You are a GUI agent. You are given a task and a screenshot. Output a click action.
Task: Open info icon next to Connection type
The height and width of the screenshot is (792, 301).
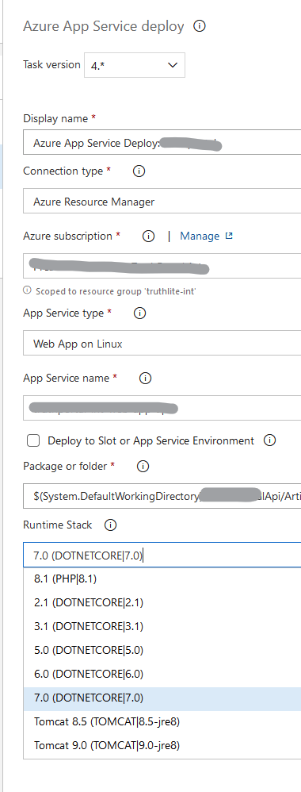point(139,171)
